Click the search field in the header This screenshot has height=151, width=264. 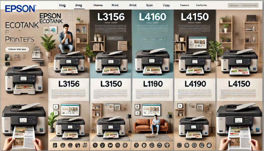tap(243, 5)
